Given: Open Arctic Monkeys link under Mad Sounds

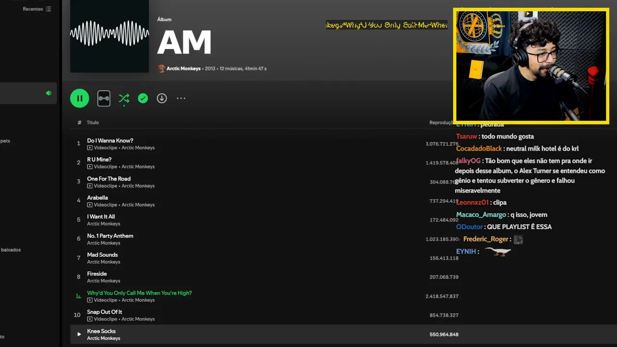Looking at the screenshot, I should (x=104, y=262).
